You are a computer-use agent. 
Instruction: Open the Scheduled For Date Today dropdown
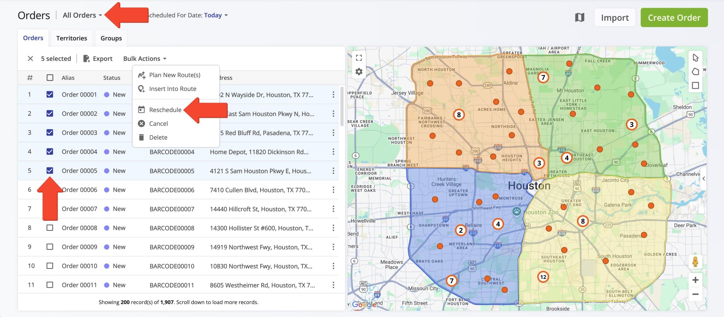point(216,15)
